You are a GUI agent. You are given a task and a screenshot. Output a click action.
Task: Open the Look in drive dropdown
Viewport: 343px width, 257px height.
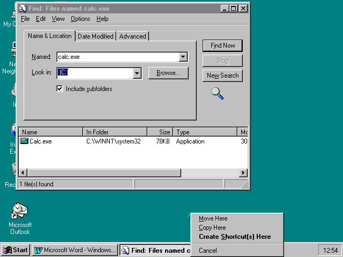[137, 73]
